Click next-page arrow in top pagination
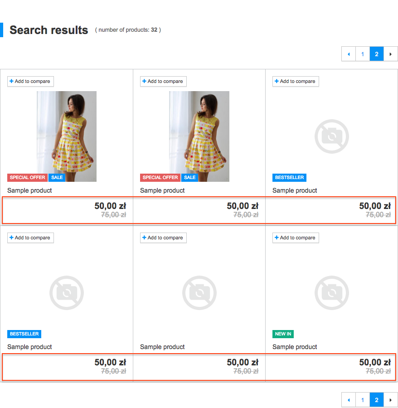This screenshot has height=408, width=398. pos(390,54)
